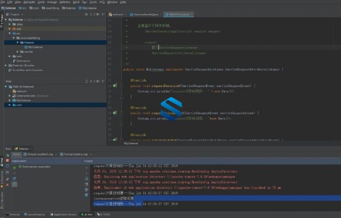
Task: Open the File menu
Action: tap(3, 2)
